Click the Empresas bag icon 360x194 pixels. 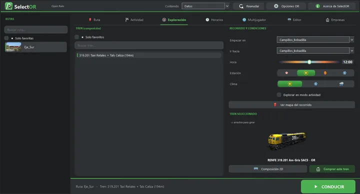click(327, 20)
